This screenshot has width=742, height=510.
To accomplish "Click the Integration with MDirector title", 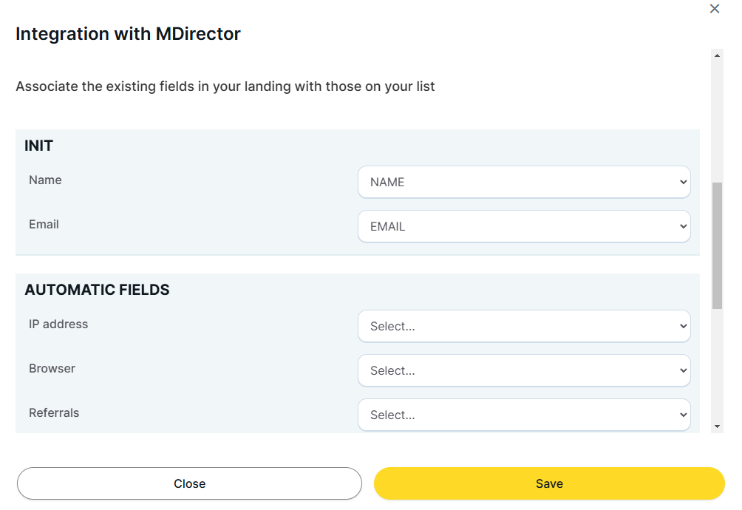I will click(128, 33).
